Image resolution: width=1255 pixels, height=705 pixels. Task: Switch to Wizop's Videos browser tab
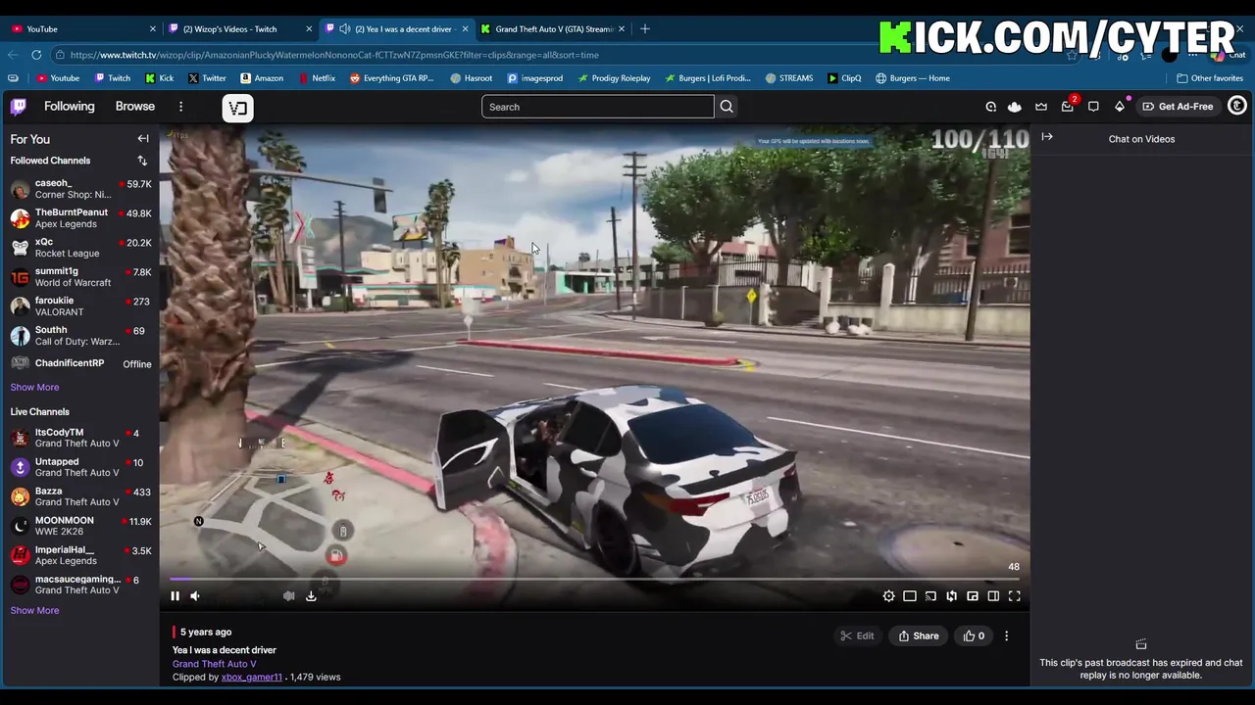point(239,28)
